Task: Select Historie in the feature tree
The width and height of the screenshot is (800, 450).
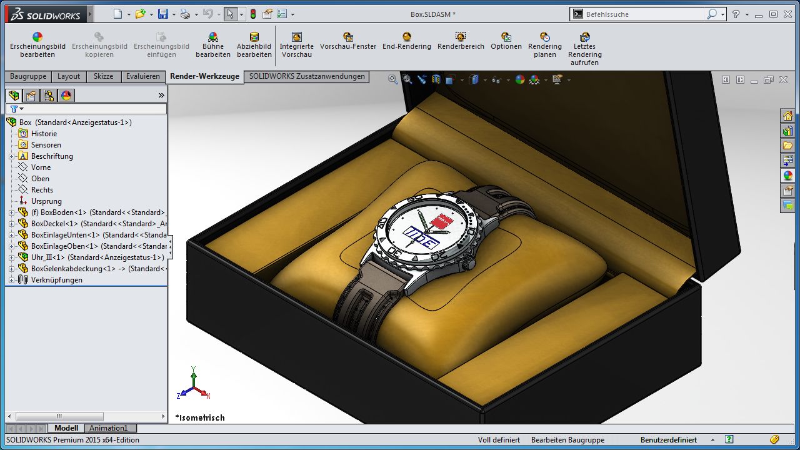Action: tap(44, 134)
